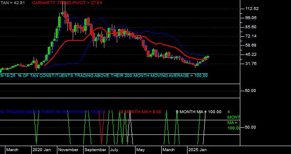
Task: Select the 'May' timeline label
Action: [x=141, y=150]
